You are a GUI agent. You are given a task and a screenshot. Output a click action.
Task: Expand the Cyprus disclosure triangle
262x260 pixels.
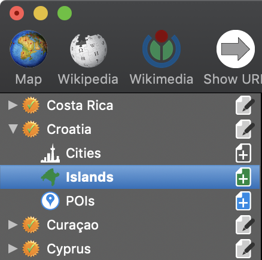(13, 249)
